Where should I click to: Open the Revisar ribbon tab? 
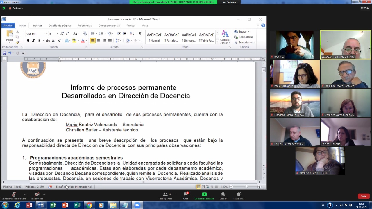click(130, 26)
